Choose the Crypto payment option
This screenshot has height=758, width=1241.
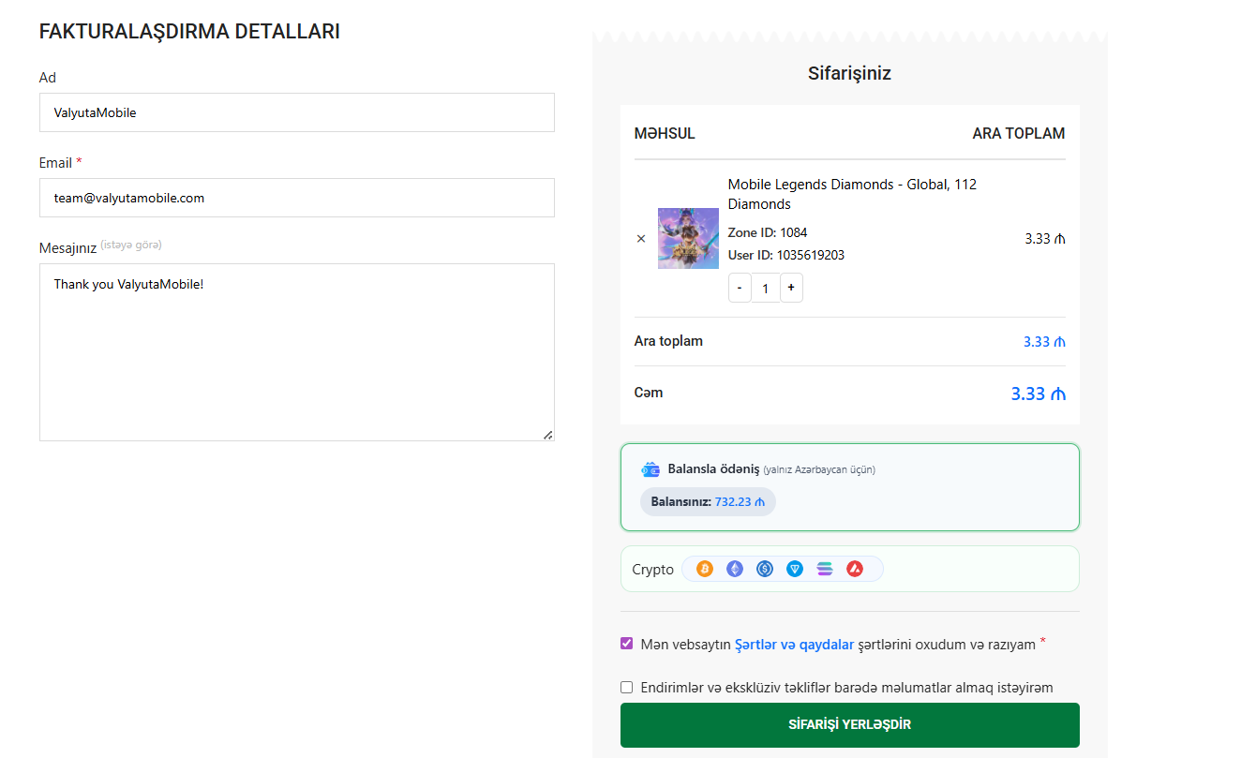652,570
